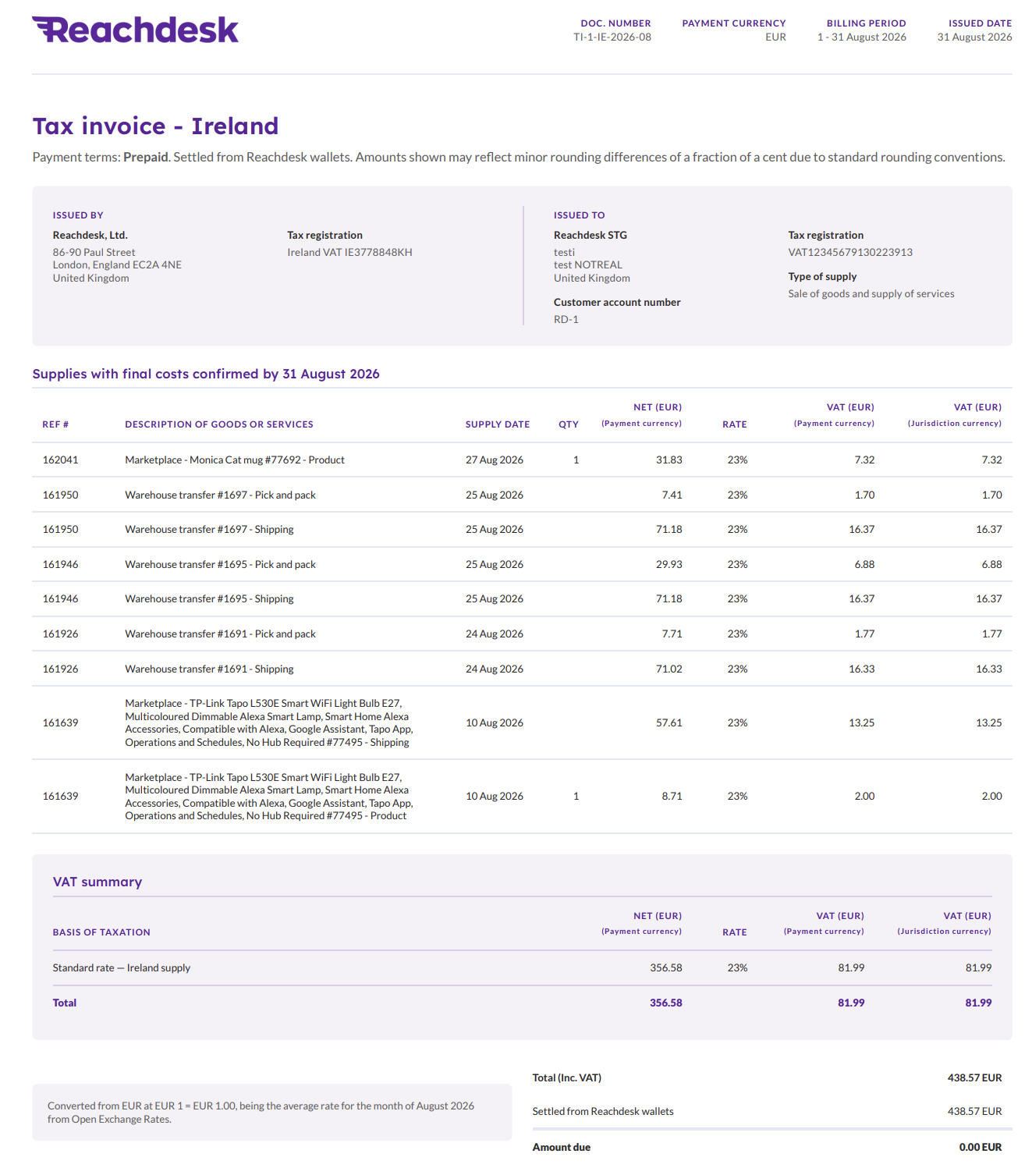Click Settled from Reachdesk wallets label
The image size is (1025, 1175).
603,1111
